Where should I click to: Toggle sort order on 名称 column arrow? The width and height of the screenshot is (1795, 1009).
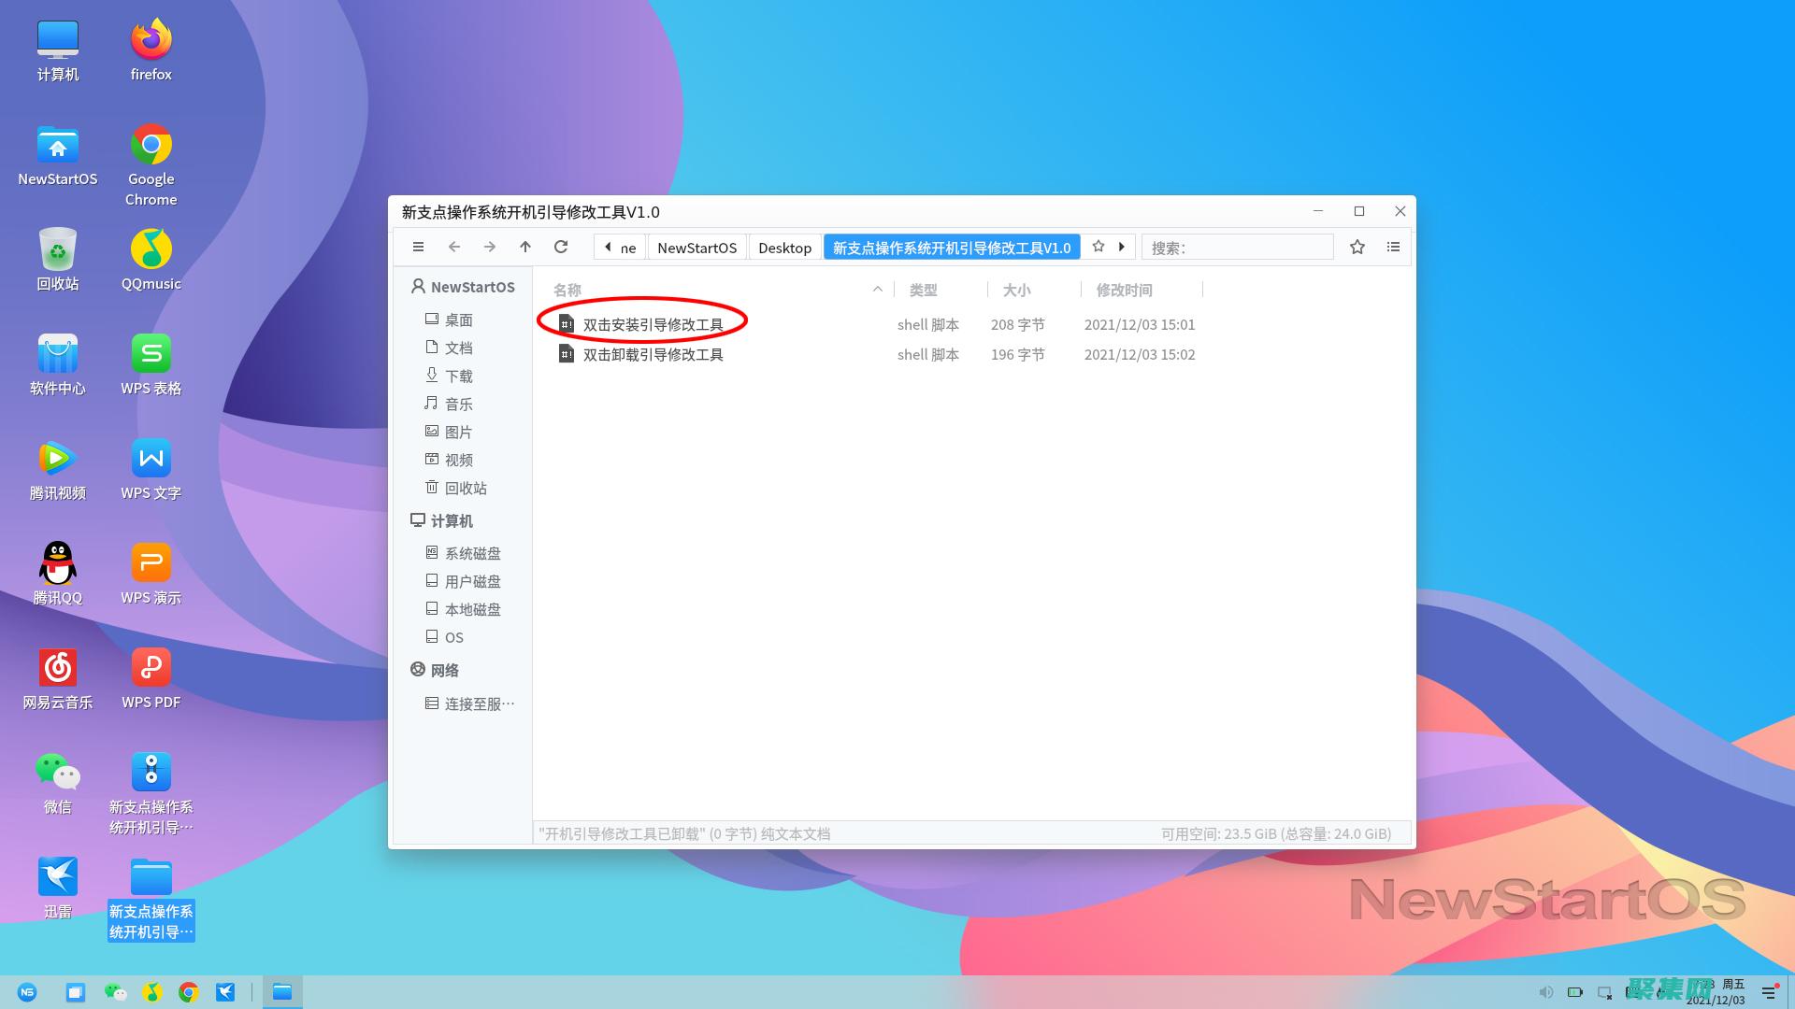(x=877, y=290)
